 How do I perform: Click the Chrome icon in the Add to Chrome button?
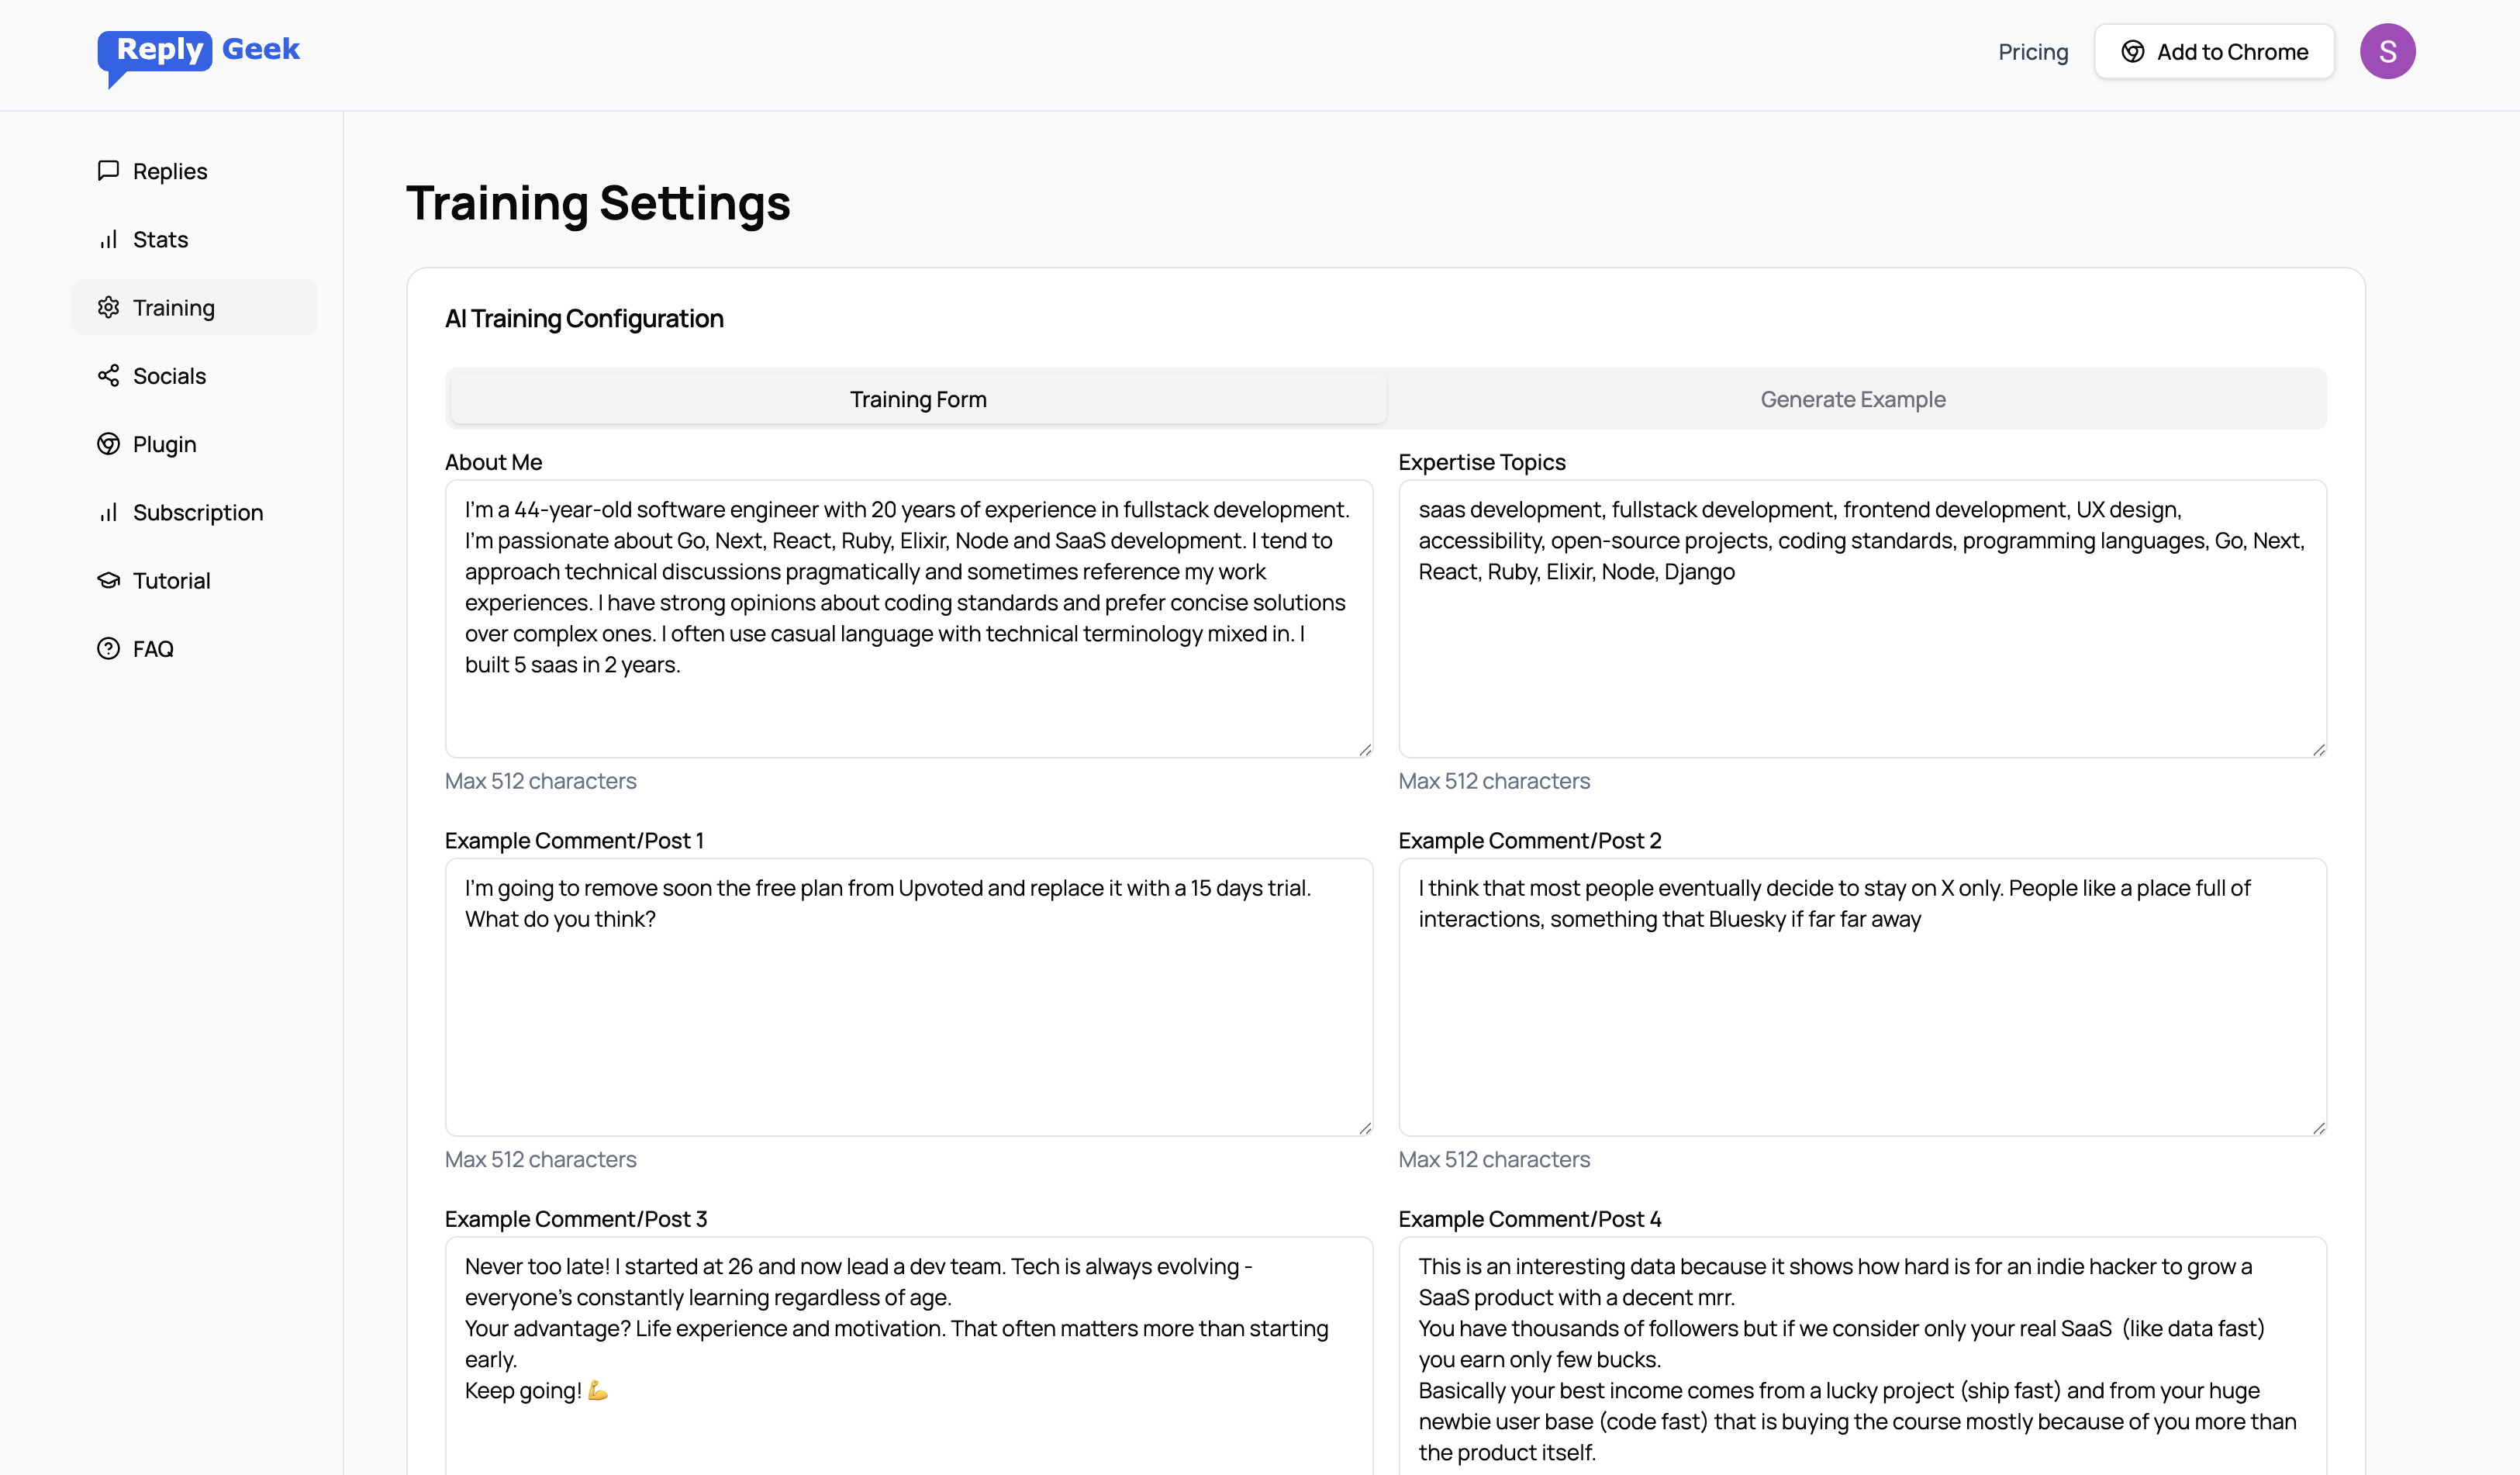click(2132, 52)
